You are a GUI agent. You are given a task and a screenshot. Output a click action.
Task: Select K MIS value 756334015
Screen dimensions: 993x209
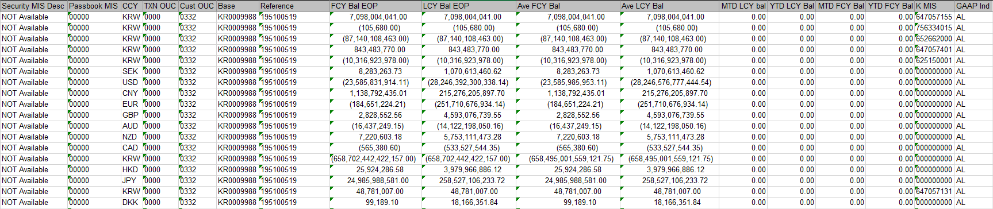[934, 28]
